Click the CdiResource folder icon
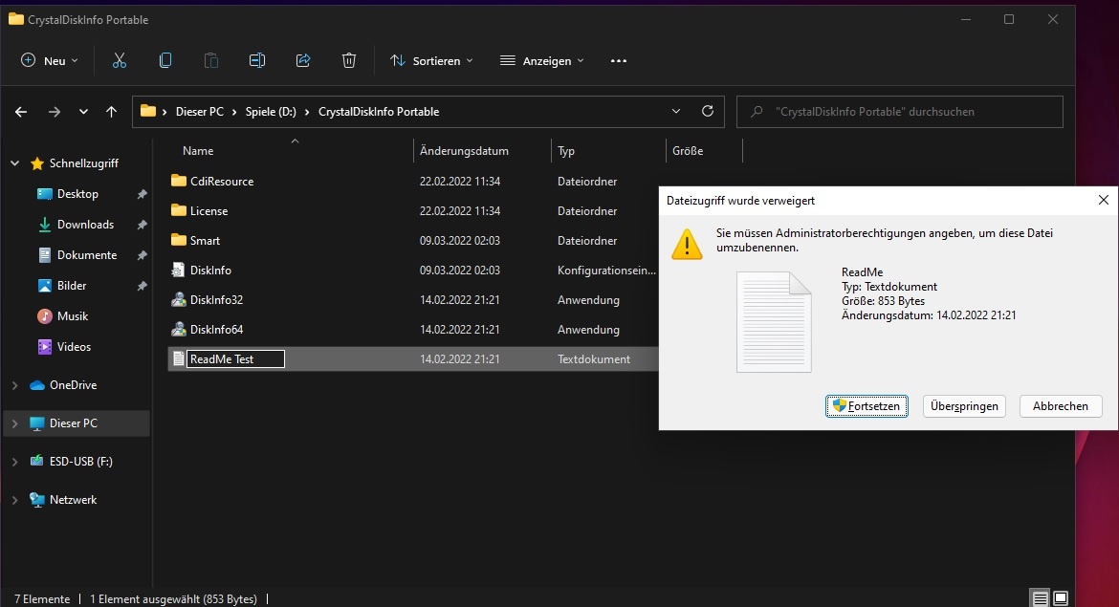This screenshot has height=607, width=1119. 179,181
